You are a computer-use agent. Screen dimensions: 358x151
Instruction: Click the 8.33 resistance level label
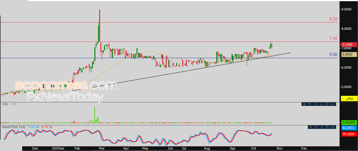pos(333,19)
